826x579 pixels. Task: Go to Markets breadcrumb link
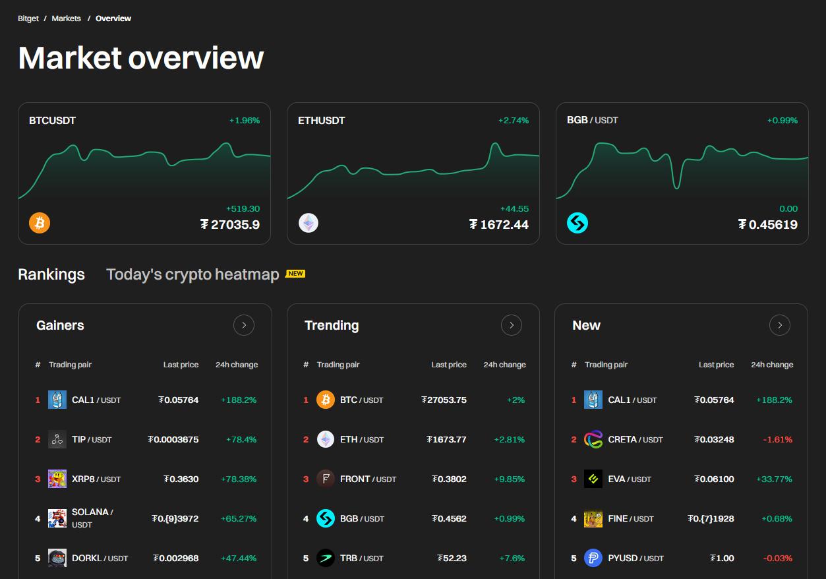[67, 18]
